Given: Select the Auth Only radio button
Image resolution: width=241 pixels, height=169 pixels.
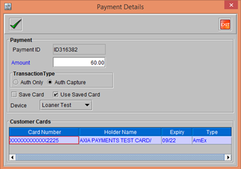Looking at the screenshot, I should click(x=16, y=82).
